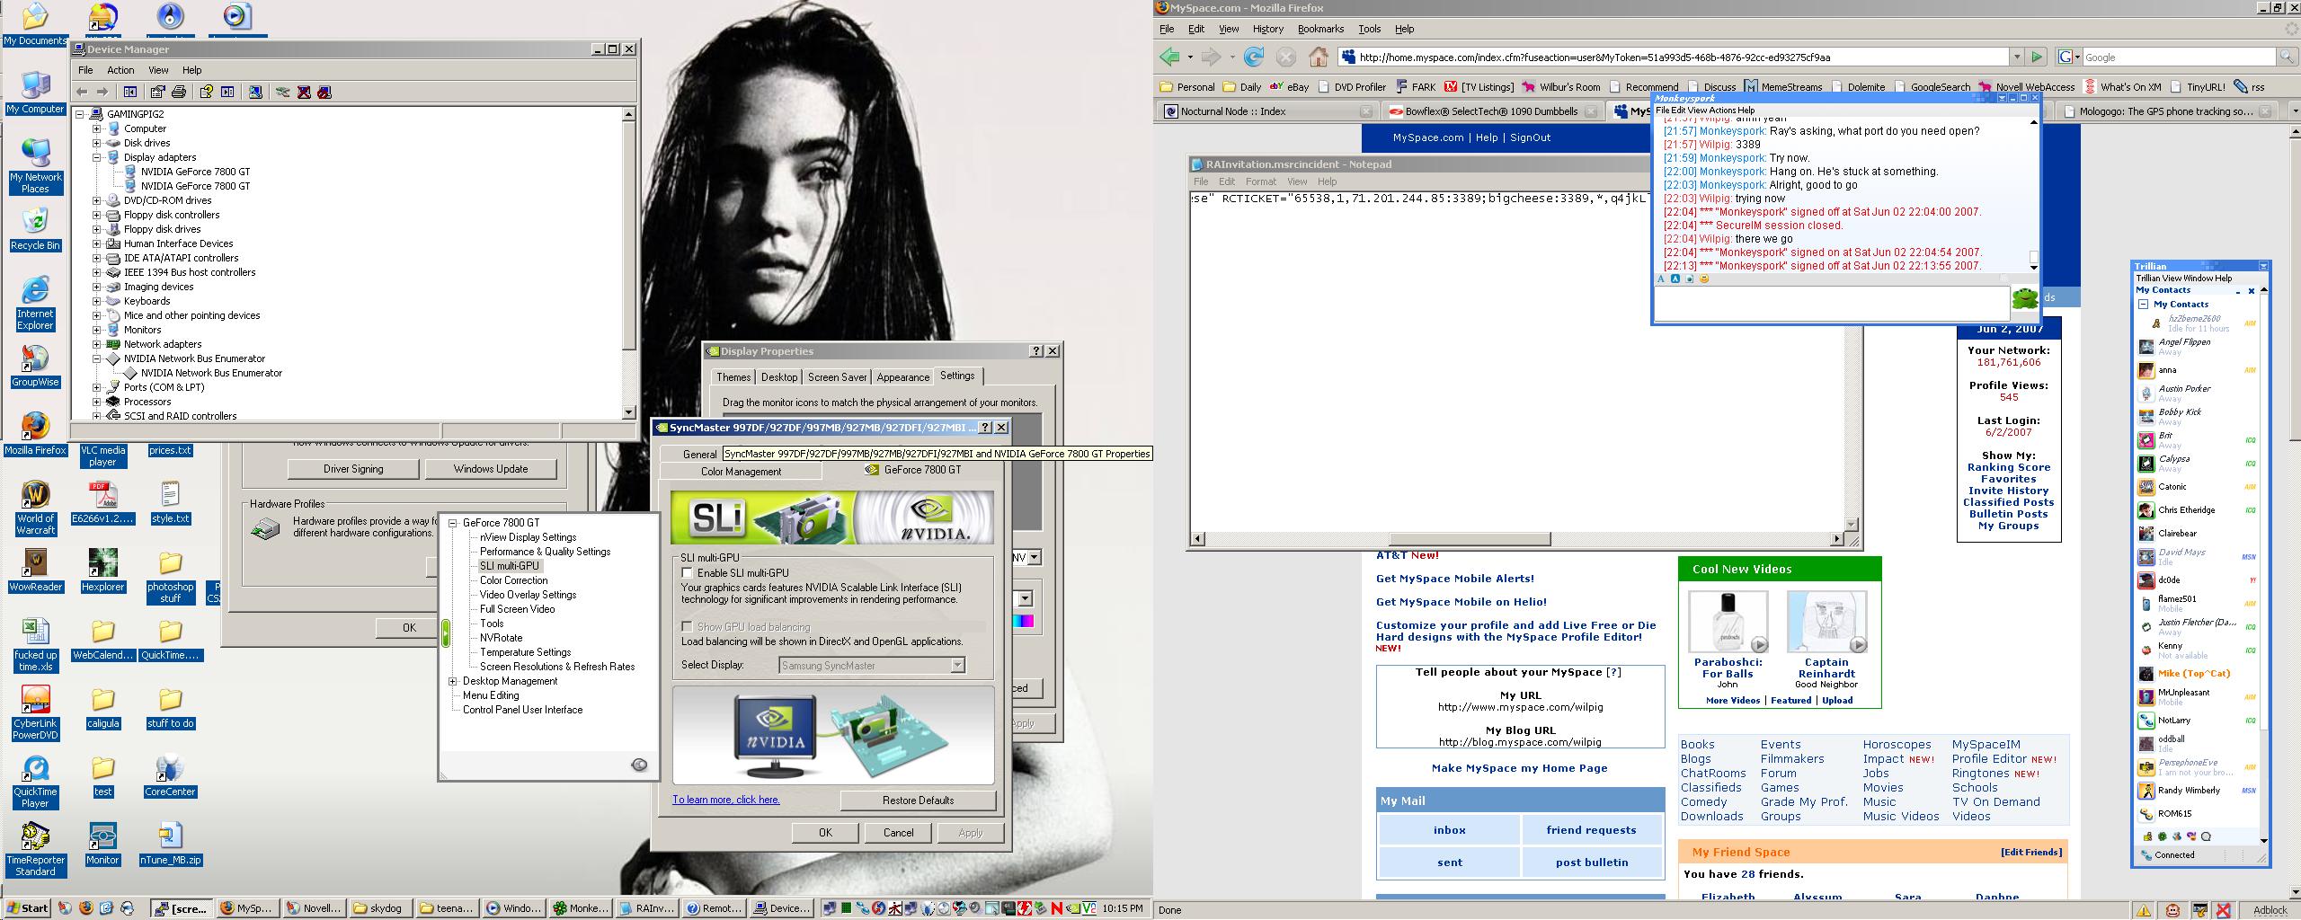Click Help icon in Device Manager toolbar

(207, 92)
